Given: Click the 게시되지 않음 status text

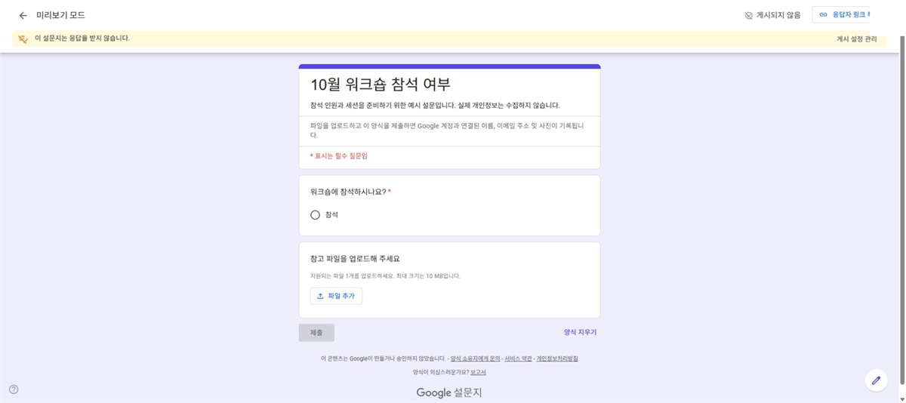Looking at the screenshot, I should click(778, 15).
